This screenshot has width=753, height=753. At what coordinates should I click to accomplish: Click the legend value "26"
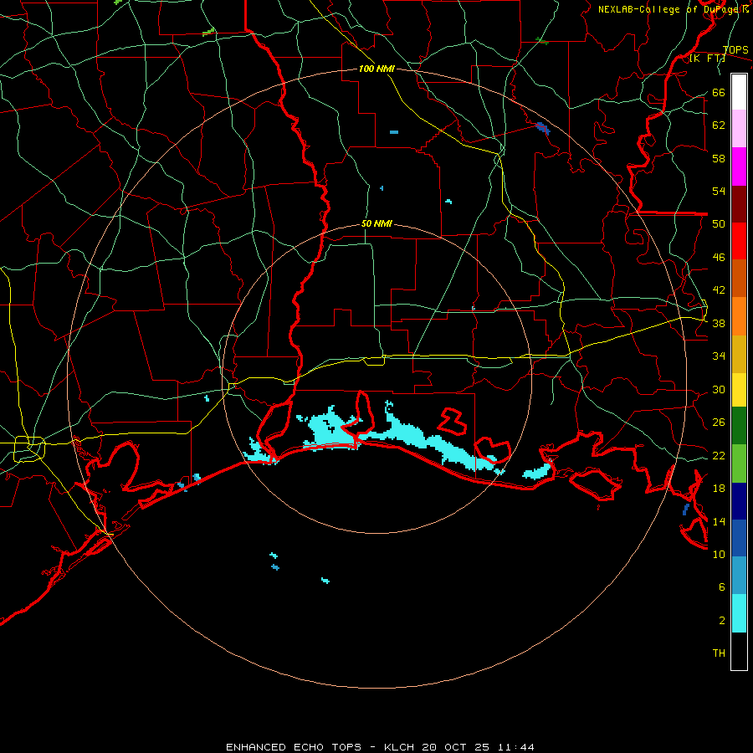click(x=719, y=423)
